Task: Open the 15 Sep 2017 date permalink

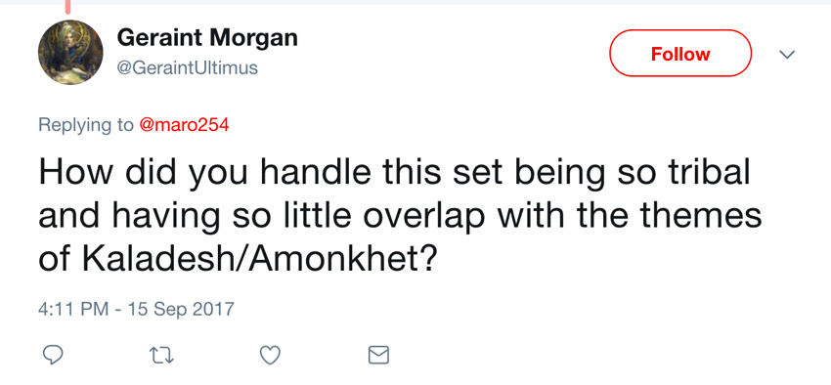Action: pyautogui.click(x=181, y=308)
